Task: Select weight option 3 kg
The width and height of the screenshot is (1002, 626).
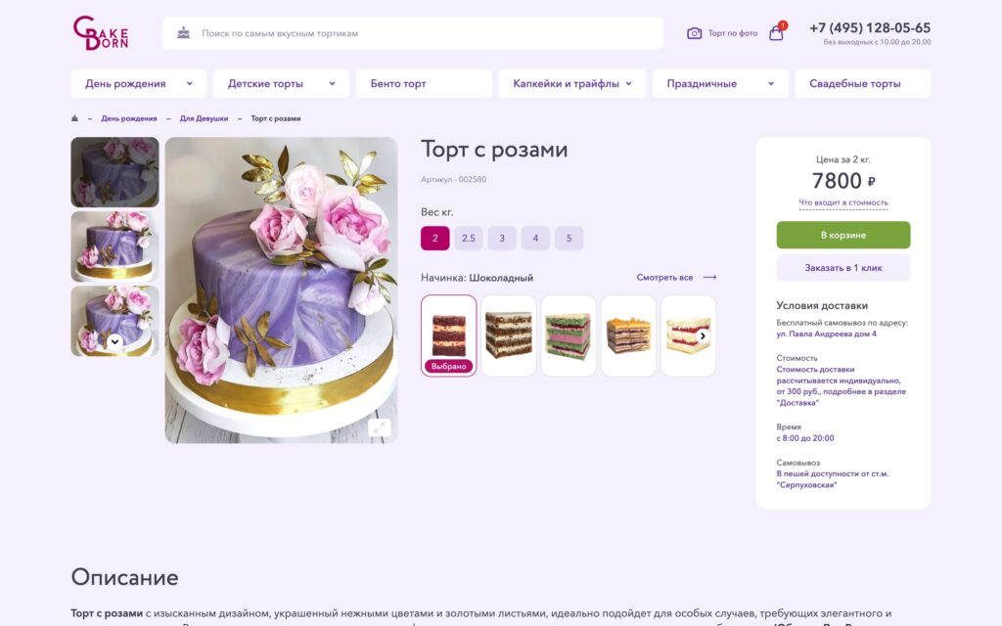Action: coord(502,239)
